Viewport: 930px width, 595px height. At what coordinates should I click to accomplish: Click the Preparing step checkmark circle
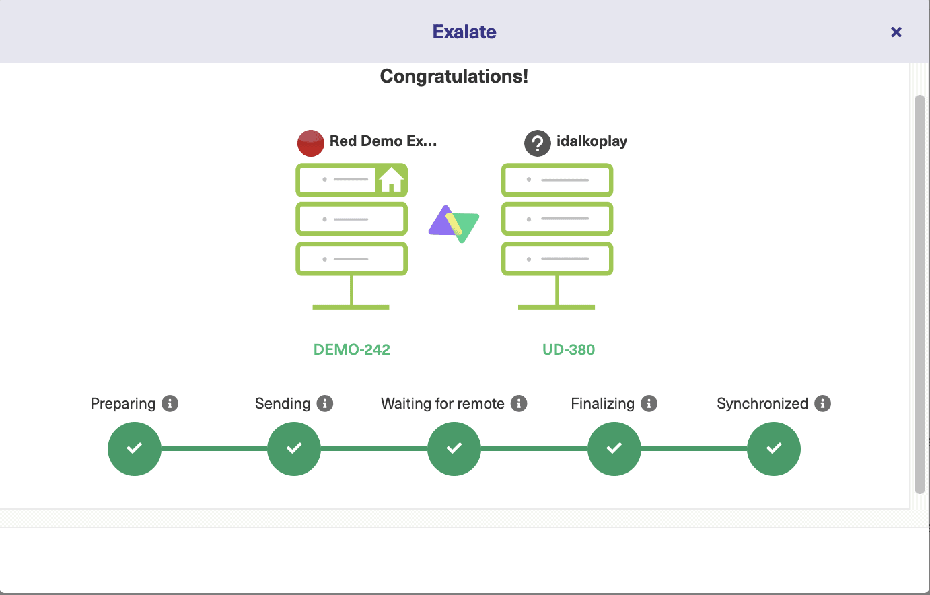point(135,449)
